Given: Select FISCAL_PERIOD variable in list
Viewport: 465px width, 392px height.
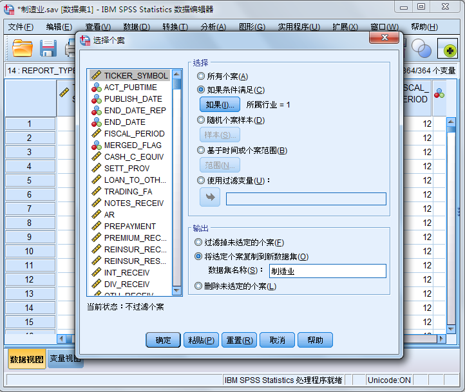Looking at the screenshot, I should point(129,133).
